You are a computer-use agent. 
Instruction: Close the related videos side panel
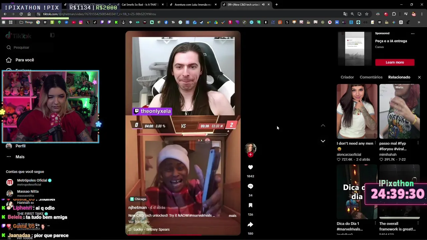(x=419, y=77)
